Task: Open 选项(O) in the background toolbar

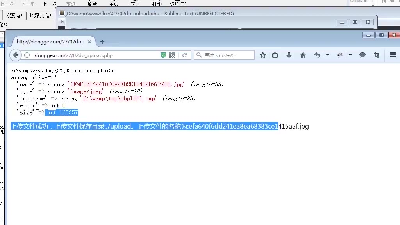Action: [x=178, y=3]
